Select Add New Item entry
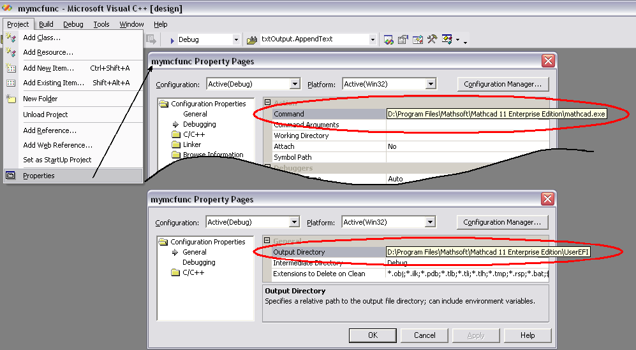The height and width of the screenshot is (350, 636). pos(73,68)
